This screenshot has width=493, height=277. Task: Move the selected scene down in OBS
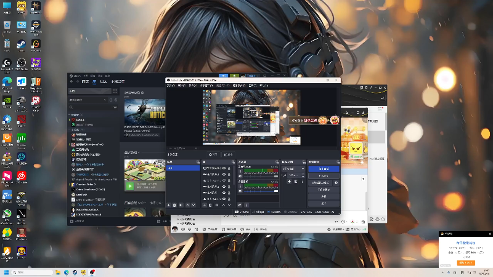click(194, 205)
